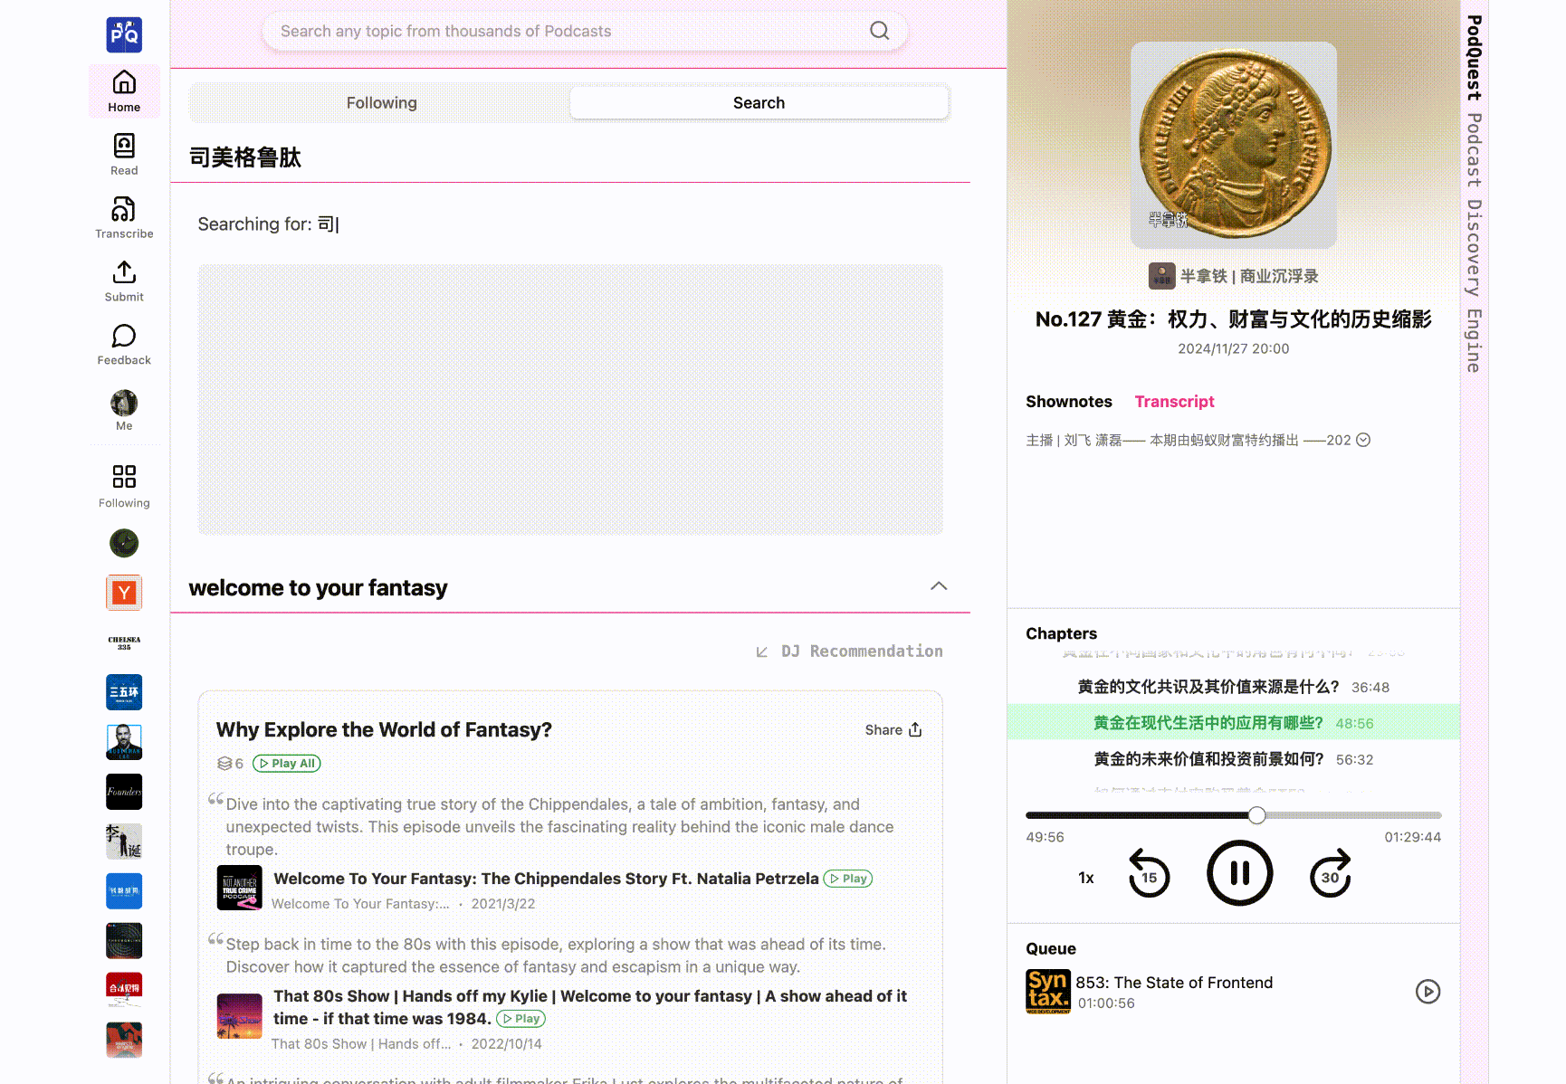The height and width of the screenshot is (1084, 1566).
Task: Open the Shownotes tab
Action: click(x=1068, y=402)
